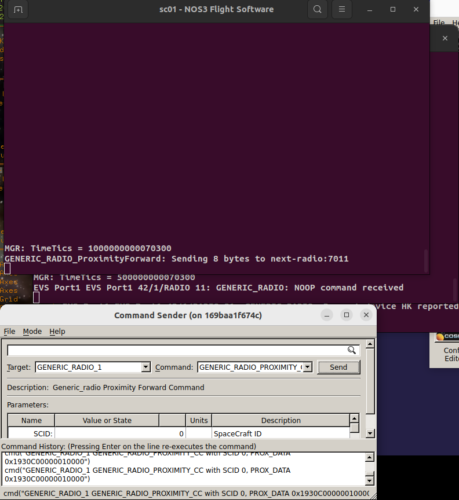
Task: Close the sc01 NOS3 Flight Software window
Action: pos(416,10)
